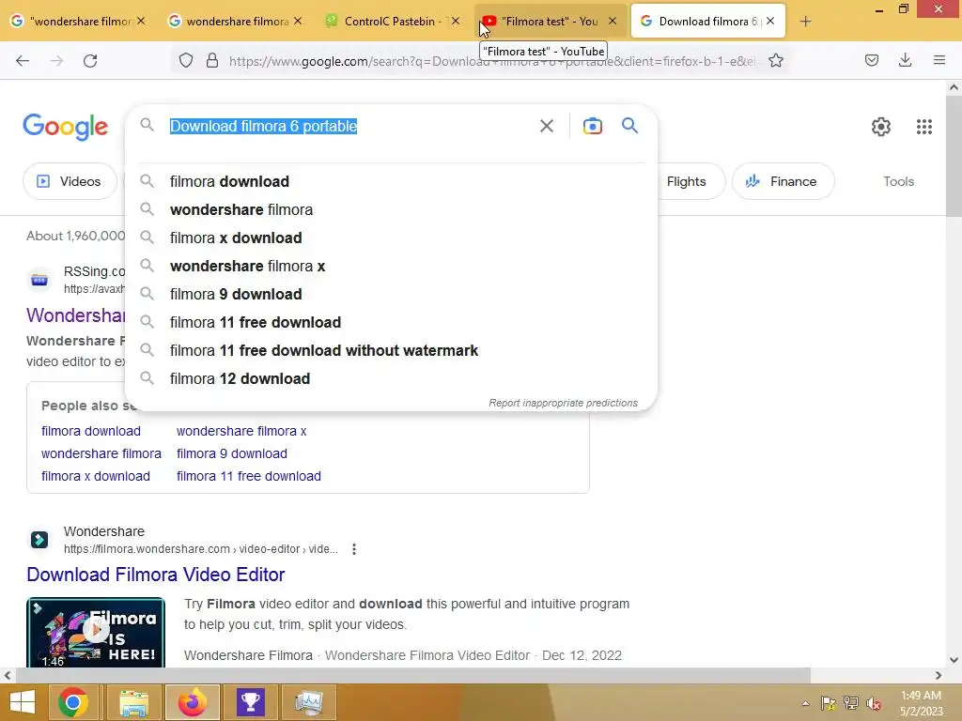Click the scroll right arrow

pos(939,676)
